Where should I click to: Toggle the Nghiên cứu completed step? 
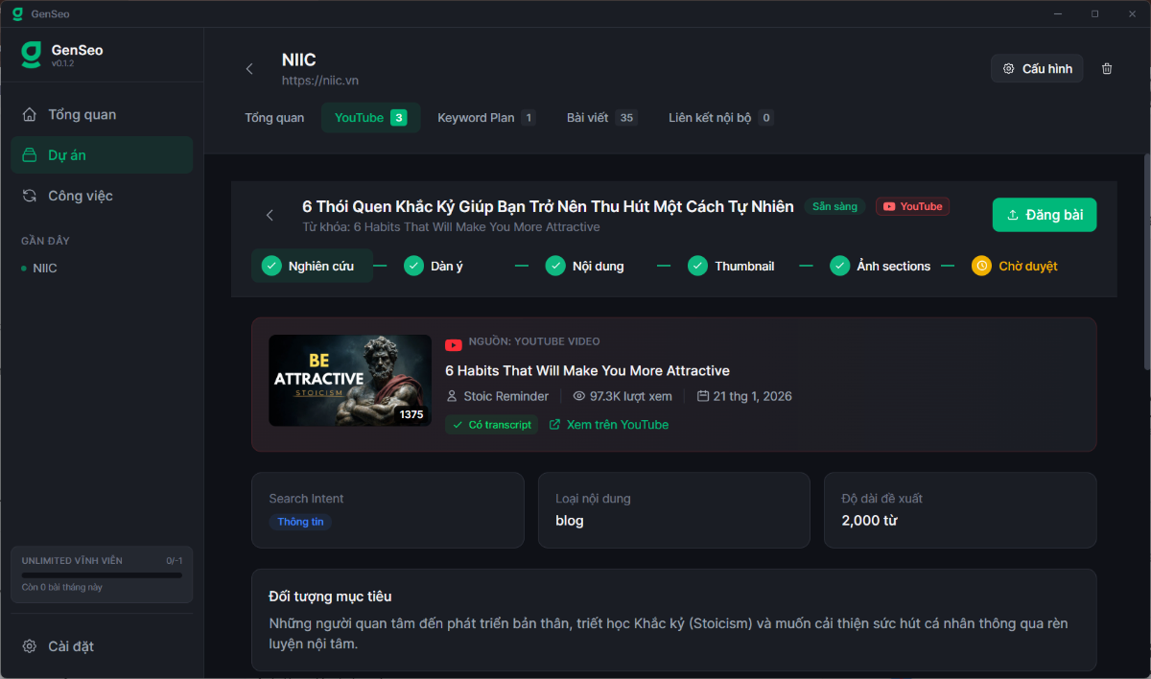pos(270,266)
